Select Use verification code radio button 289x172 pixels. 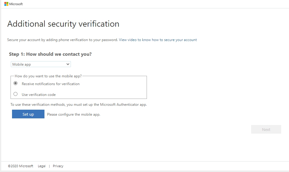click(16, 94)
